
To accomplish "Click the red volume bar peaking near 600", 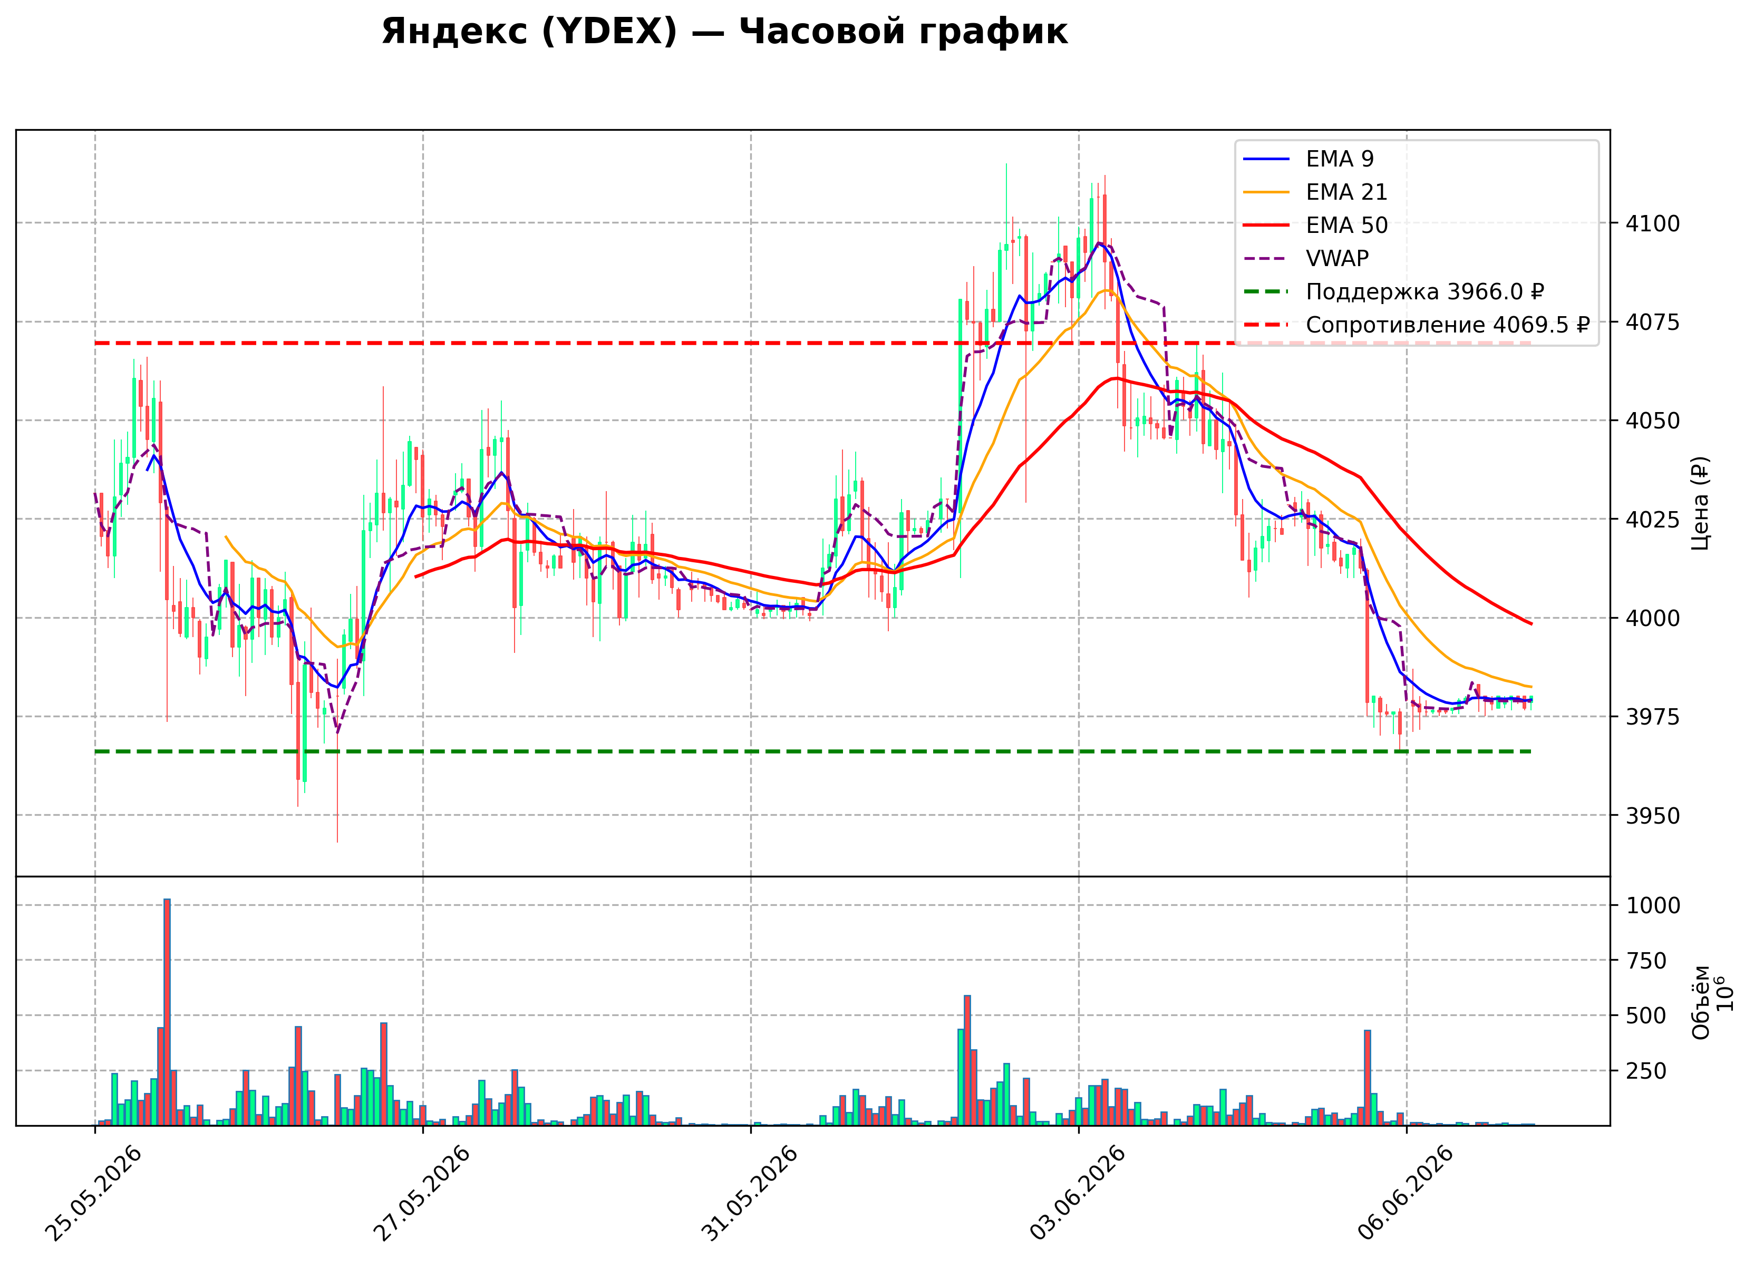I will [x=967, y=1061].
